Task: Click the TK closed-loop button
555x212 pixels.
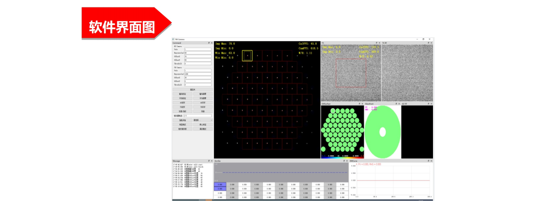Action: (183, 106)
